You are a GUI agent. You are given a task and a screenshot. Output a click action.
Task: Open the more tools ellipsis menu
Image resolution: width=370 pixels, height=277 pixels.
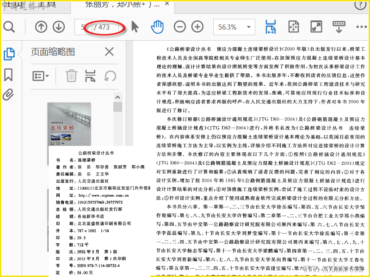362,27
